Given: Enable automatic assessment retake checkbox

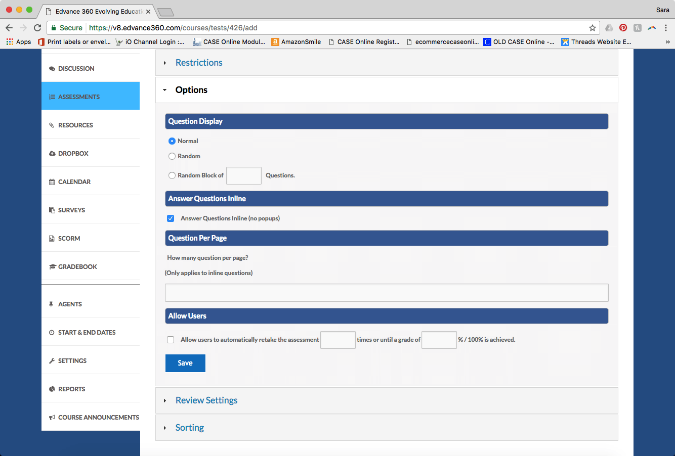Looking at the screenshot, I should point(171,340).
